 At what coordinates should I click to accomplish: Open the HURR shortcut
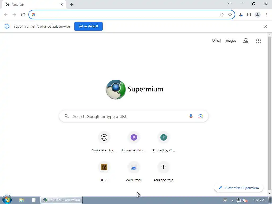click(x=104, y=172)
